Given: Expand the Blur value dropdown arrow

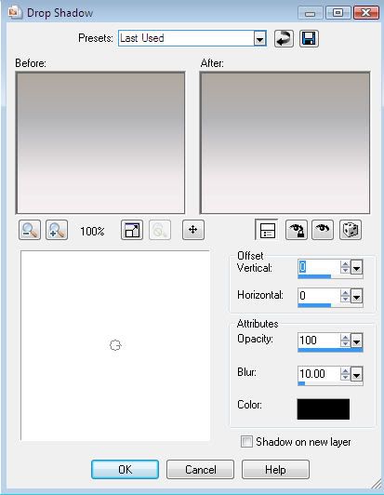Looking at the screenshot, I should coord(356,375).
